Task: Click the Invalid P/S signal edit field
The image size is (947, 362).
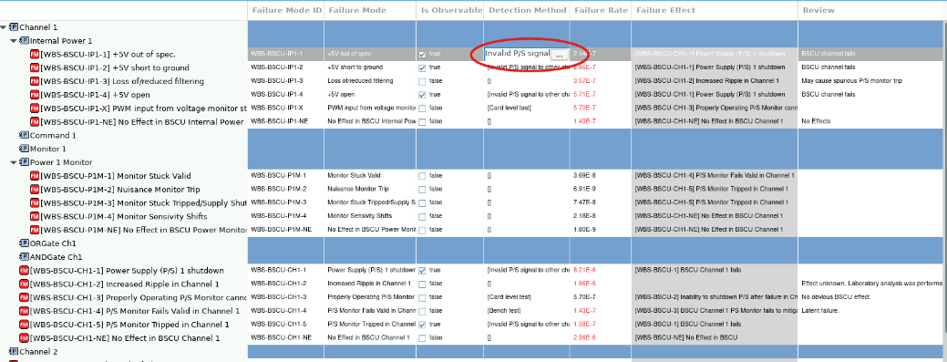Action: pyautogui.click(x=517, y=54)
